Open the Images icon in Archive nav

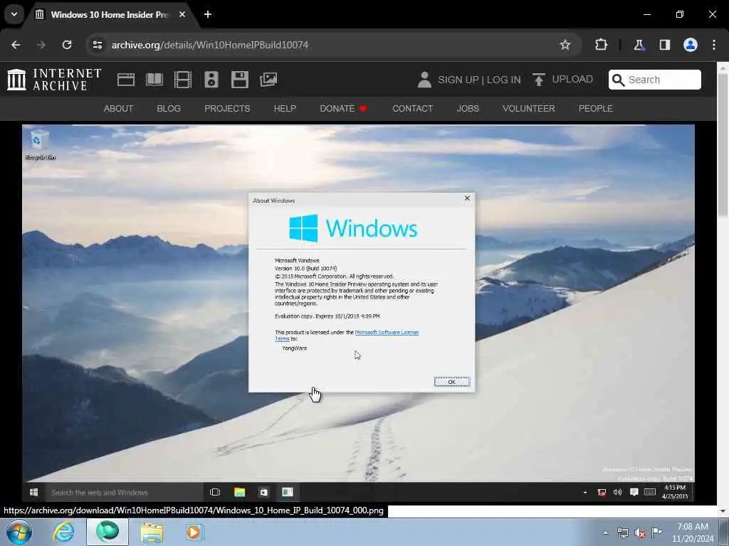pyautogui.click(x=268, y=80)
